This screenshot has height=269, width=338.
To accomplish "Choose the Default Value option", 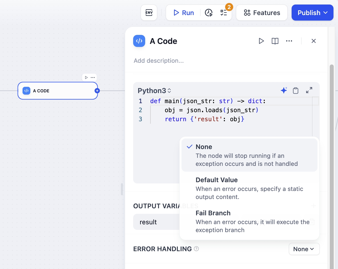I will [x=249, y=188].
